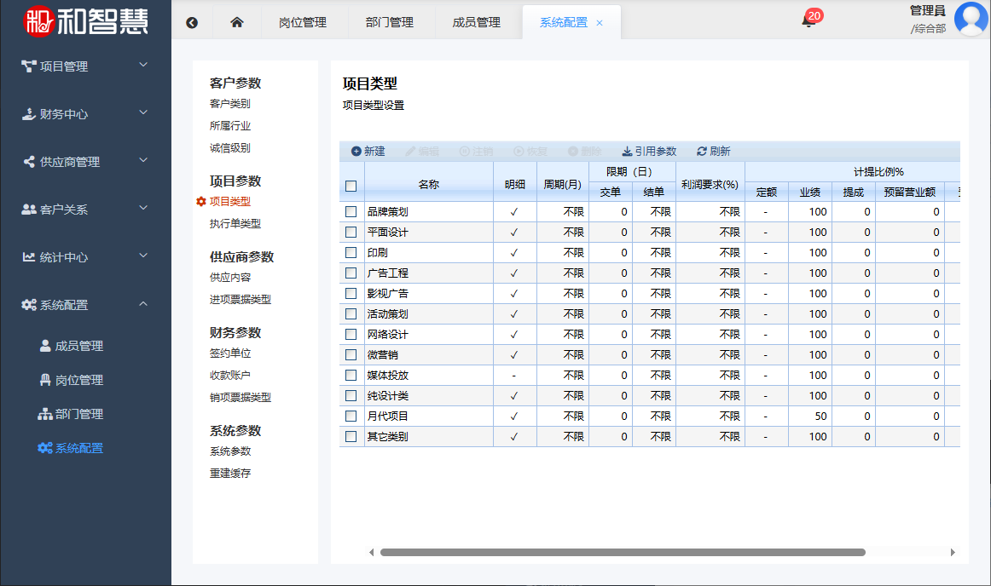
Task: Open the notification bell with the 20 badge
Action: coord(808,20)
